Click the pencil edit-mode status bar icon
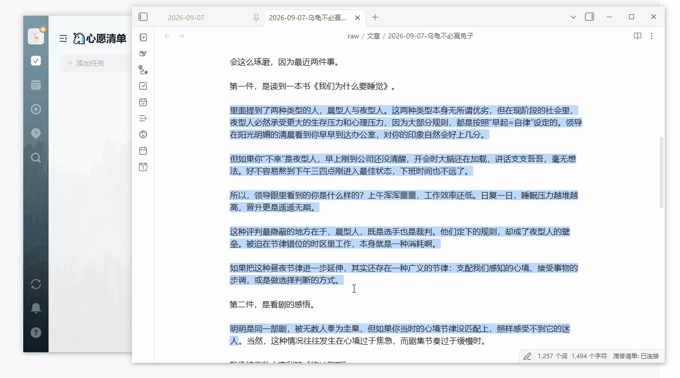The image size is (680, 378). coord(527,356)
